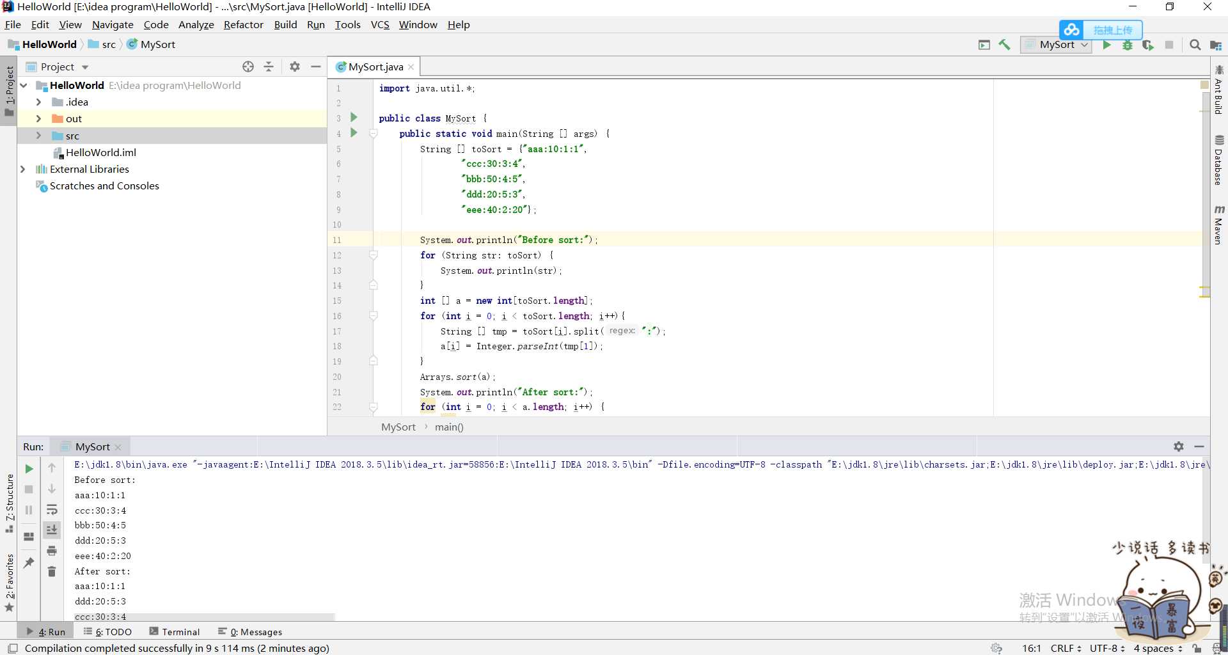Close the MySort.java editor tab
This screenshot has height=655, width=1228.
[x=411, y=67]
